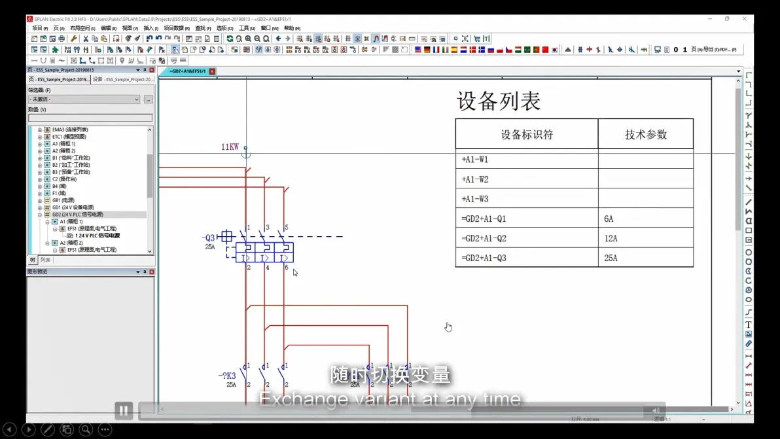Switch to the 设备 navigator tab
Viewport: 780px width, 439px height.
pyautogui.click(x=123, y=80)
